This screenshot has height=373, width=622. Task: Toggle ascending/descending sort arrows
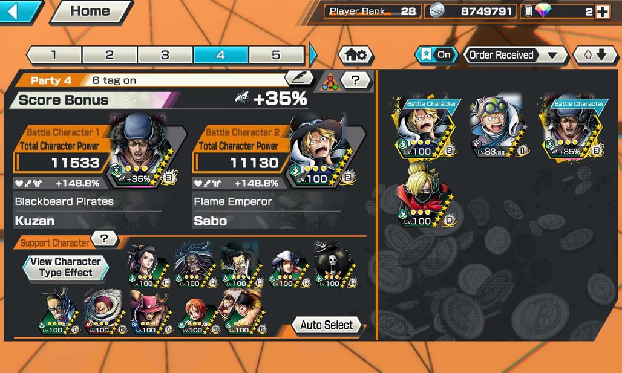click(595, 55)
